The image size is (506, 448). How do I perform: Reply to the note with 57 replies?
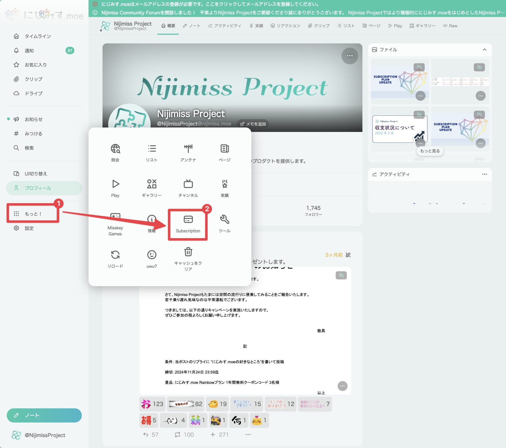151,435
